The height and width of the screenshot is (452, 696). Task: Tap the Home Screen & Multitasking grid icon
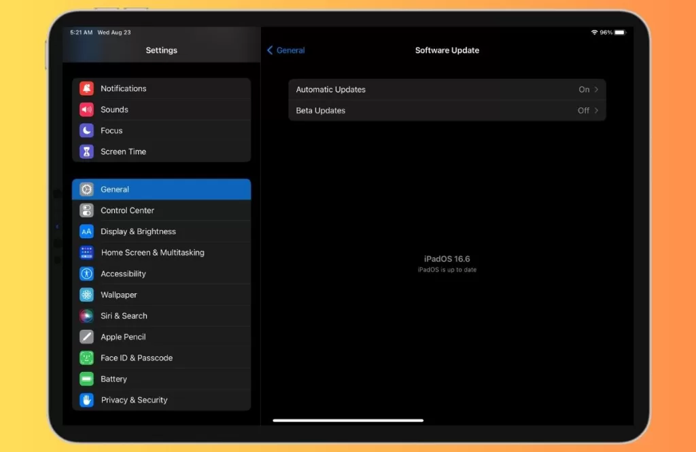(x=86, y=252)
